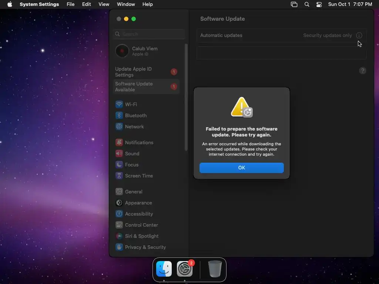Select the Control Center icon
The image size is (379, 284).
(x=119, y=225)
